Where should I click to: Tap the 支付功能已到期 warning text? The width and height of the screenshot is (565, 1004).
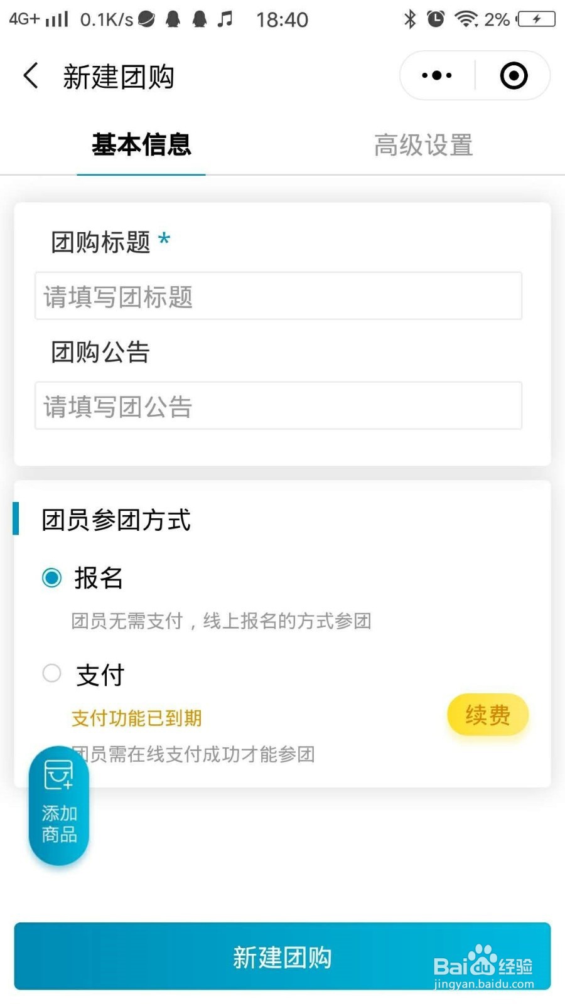137,718
